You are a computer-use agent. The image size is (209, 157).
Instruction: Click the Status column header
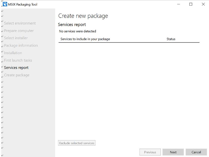tap(171, 39)
